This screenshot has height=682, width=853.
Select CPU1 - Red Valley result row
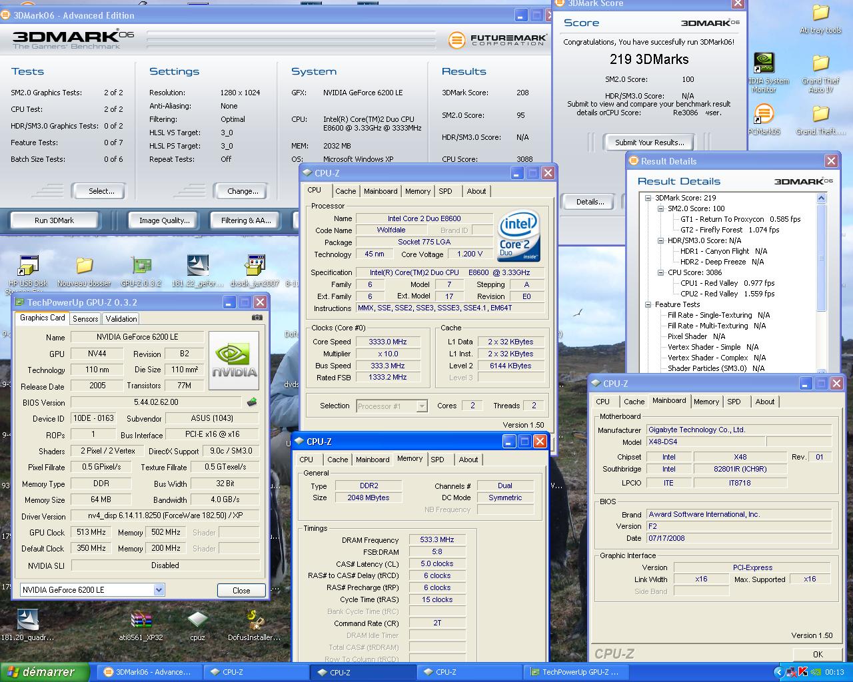(727, 283)
